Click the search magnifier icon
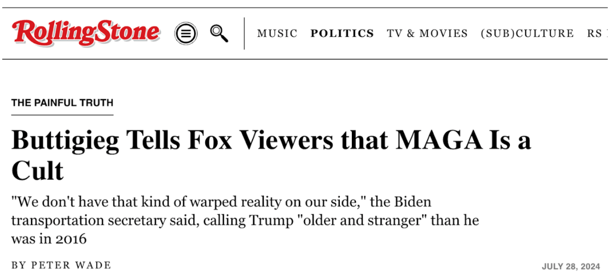 219,33
